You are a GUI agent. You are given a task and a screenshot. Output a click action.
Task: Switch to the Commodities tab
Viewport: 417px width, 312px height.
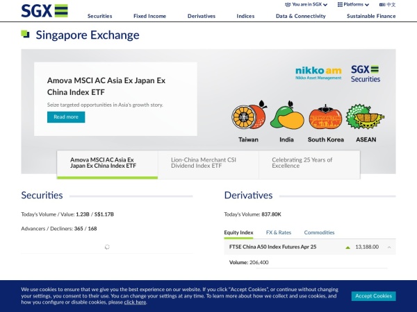(319, 233)
